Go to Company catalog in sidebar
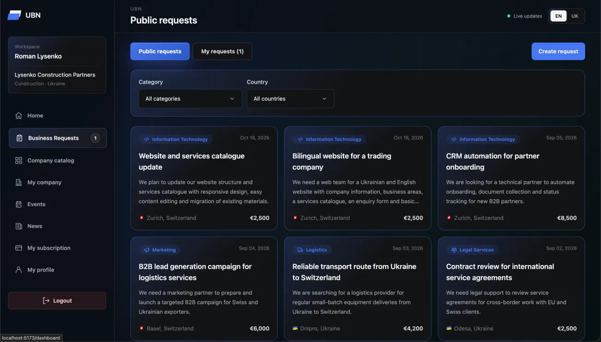 [58, 161]
